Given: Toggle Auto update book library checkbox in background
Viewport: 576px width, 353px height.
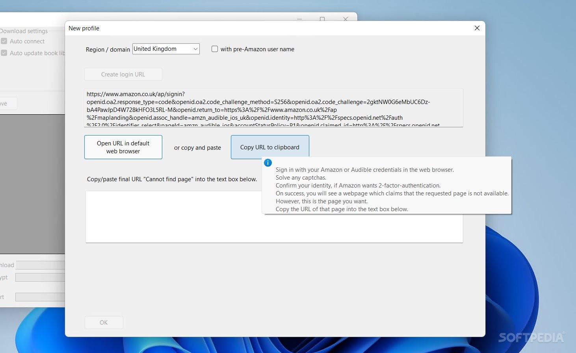Looking at the screenshot, I should (4, 53).
